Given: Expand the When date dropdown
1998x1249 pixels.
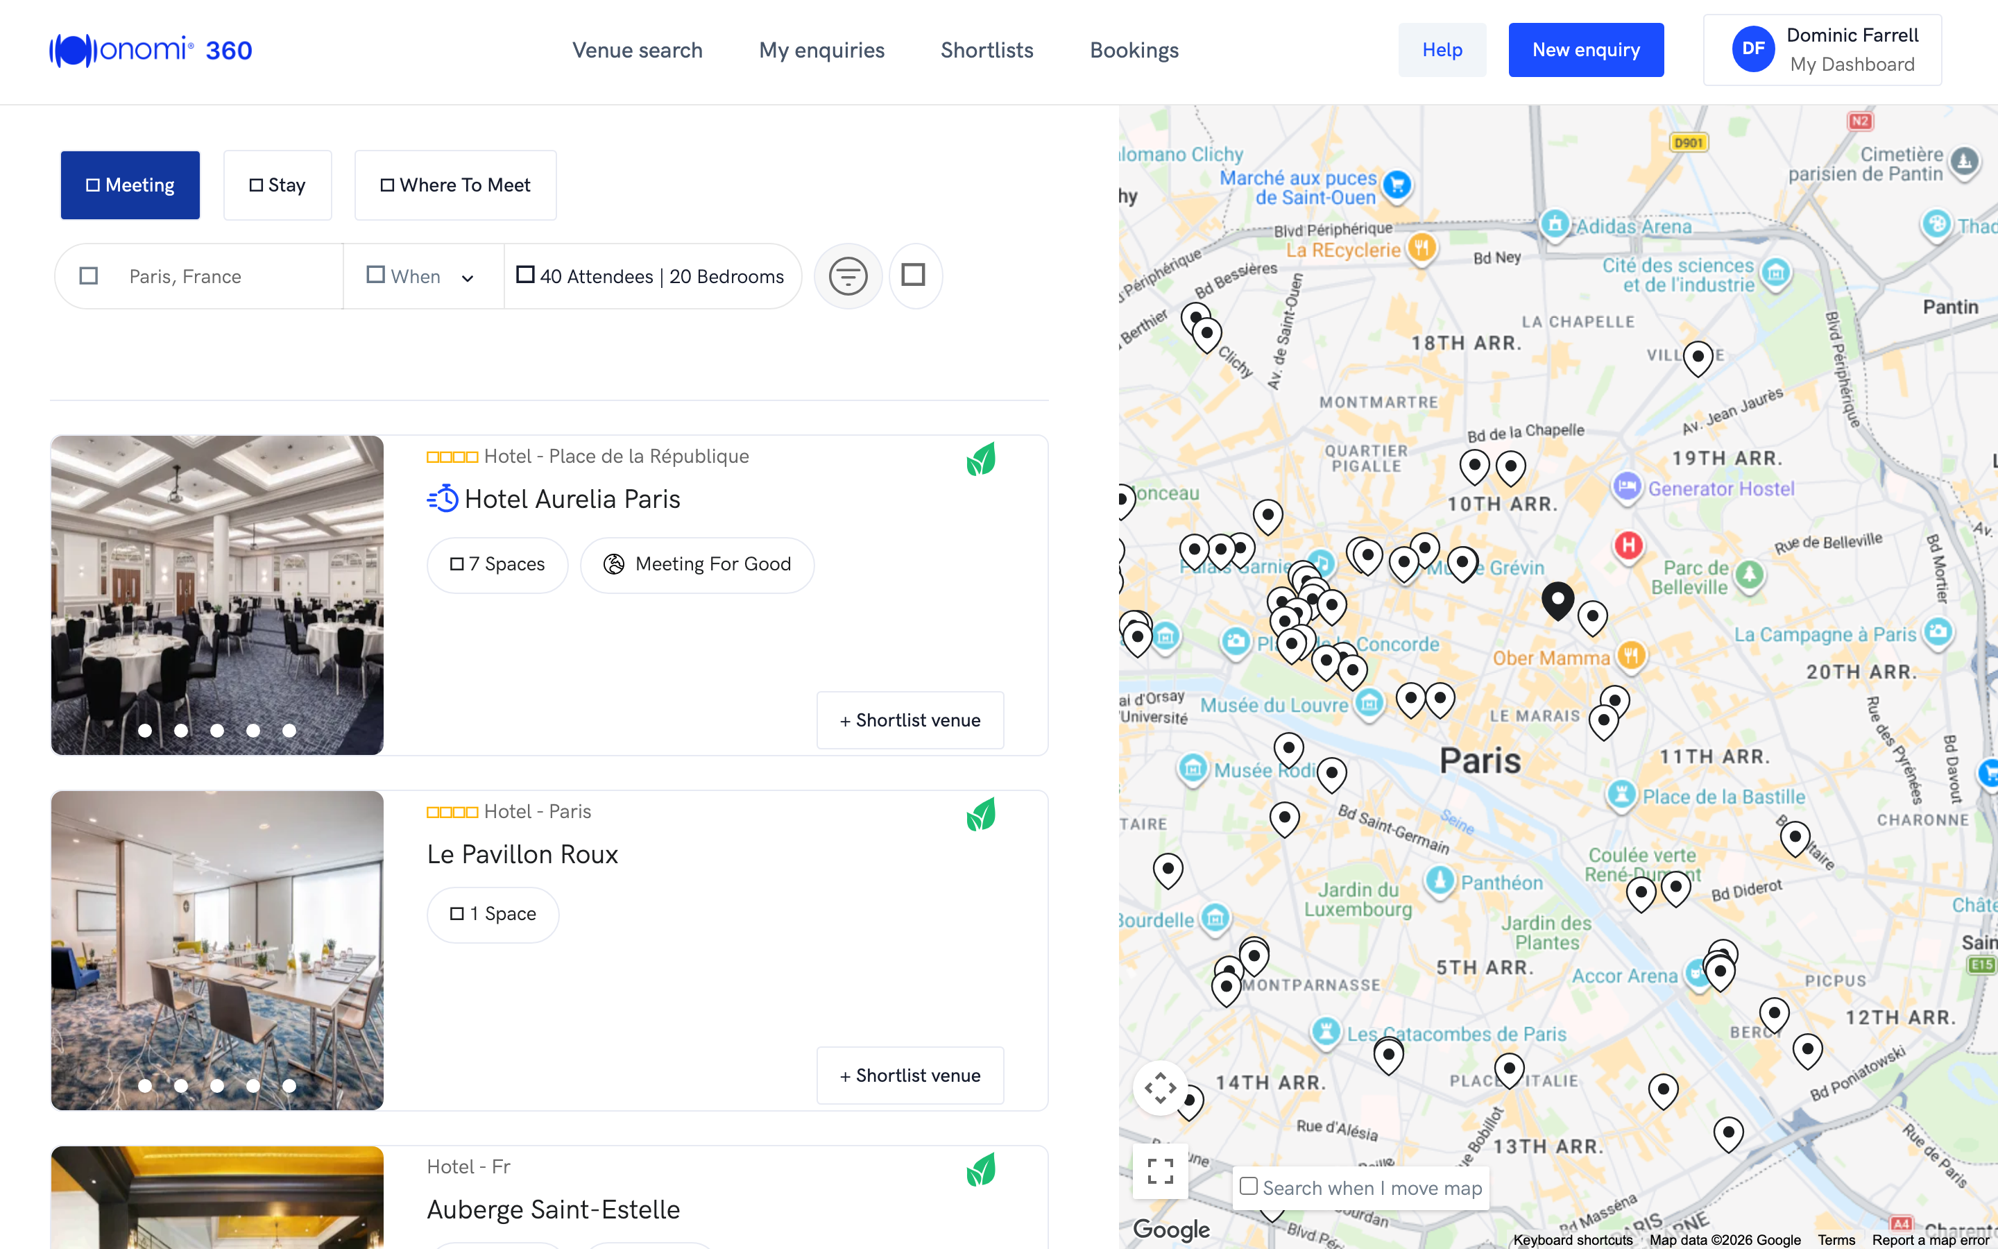Looking at the screenshot, I should (422, 276).
